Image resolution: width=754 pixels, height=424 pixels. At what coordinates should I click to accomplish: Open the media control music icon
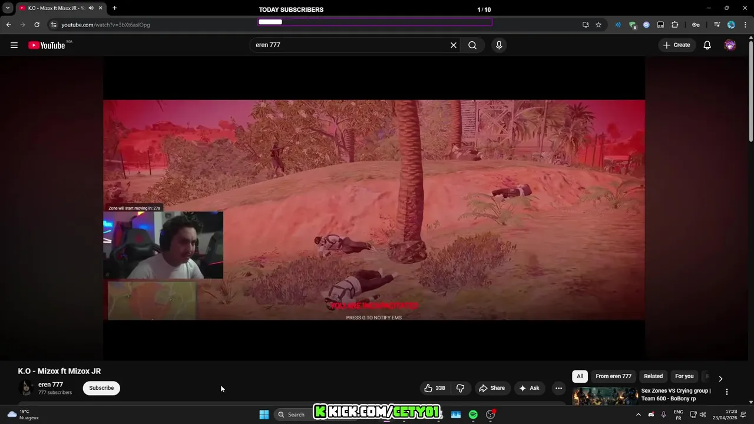click(x=717, y=25)
